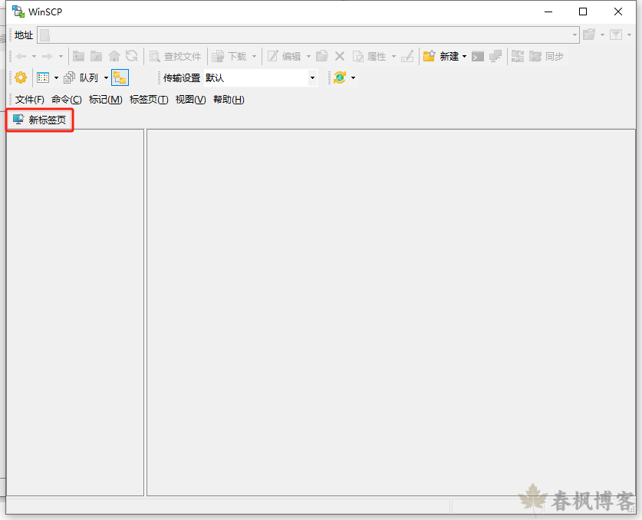Expand the arrow next to refresh globe icon
The height and width of the screenshot is (520, 642).
(x=353, y=77)
